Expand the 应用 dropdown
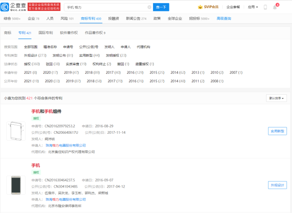The width and height of the screenshot is (292, 213). (x=253, y=7)
